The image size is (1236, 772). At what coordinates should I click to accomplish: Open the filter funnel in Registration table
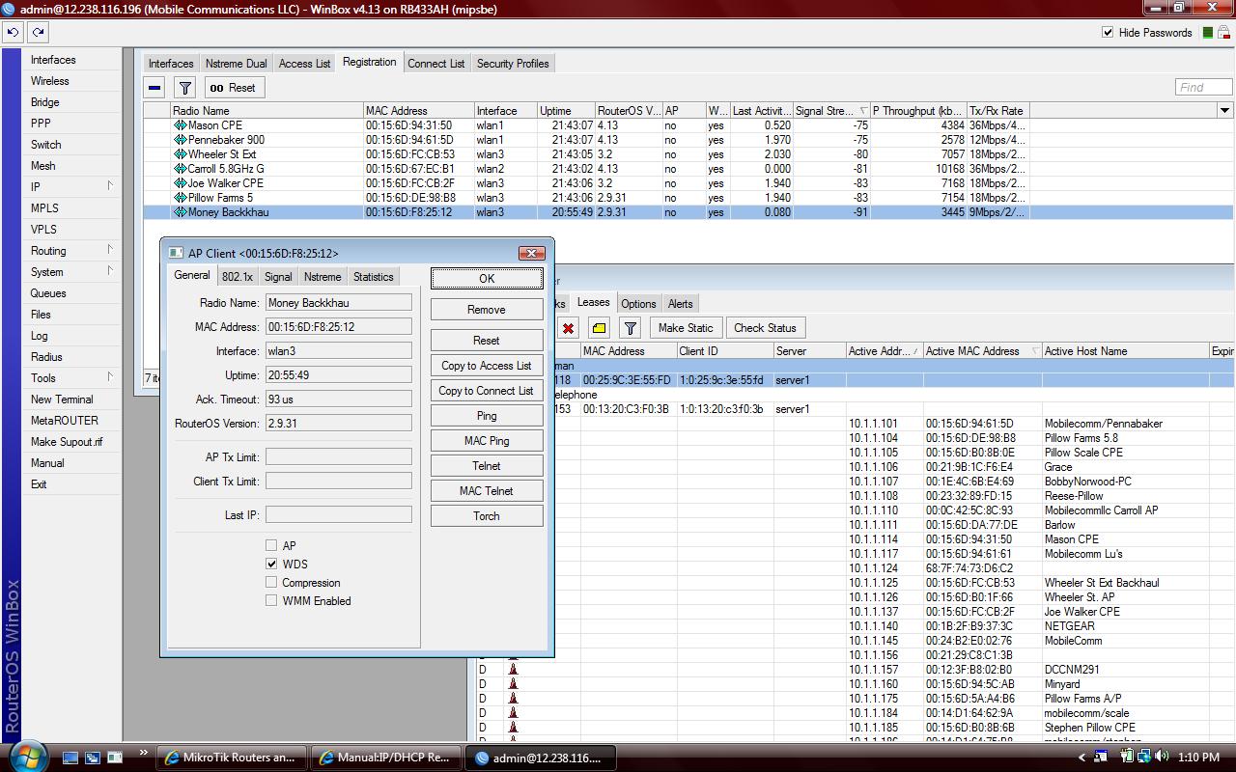click(185, 88)
